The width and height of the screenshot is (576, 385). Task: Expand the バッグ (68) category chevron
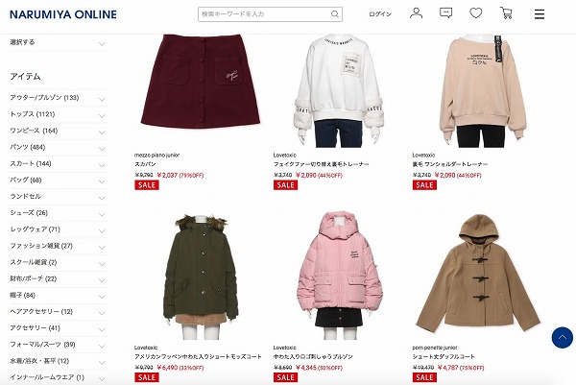(102, 181)
